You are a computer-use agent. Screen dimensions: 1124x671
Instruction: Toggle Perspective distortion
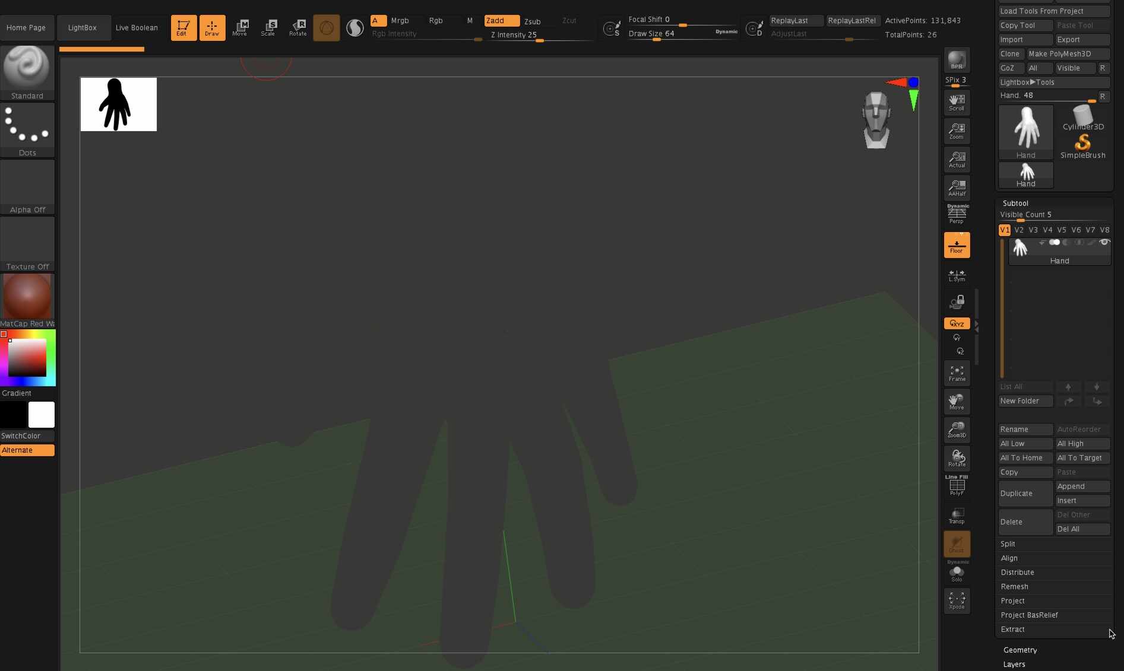point(957,214)
